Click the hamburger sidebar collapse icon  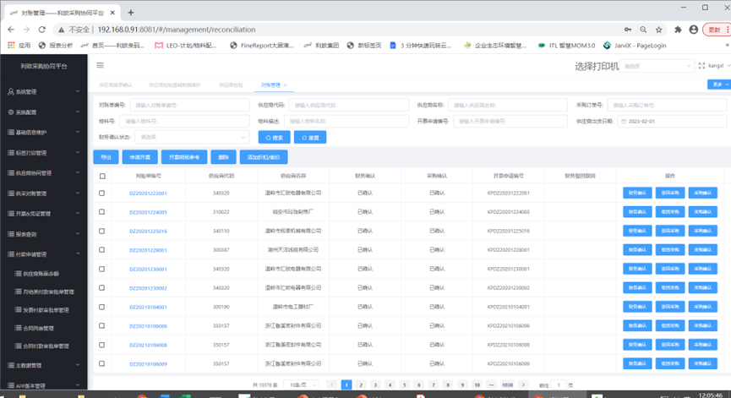100,65
